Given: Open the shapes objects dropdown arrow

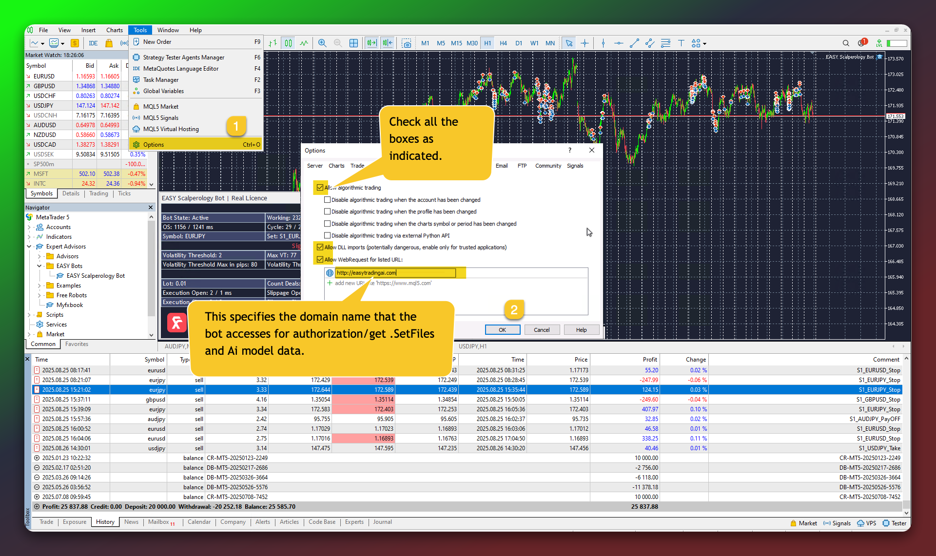Looking at the screenshot, I should 704,44.
